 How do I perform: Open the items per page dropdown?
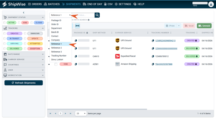[x=81, y=114]
